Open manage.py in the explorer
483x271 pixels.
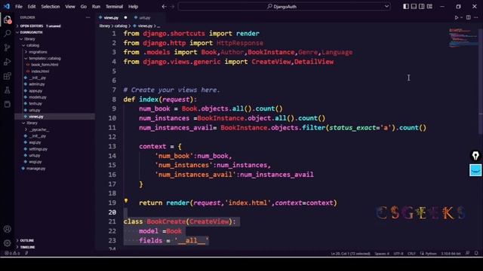(35, 169)
